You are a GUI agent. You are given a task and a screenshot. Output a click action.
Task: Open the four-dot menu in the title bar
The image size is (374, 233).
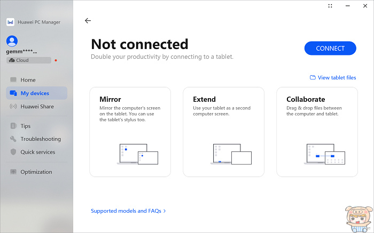(330, 6)
